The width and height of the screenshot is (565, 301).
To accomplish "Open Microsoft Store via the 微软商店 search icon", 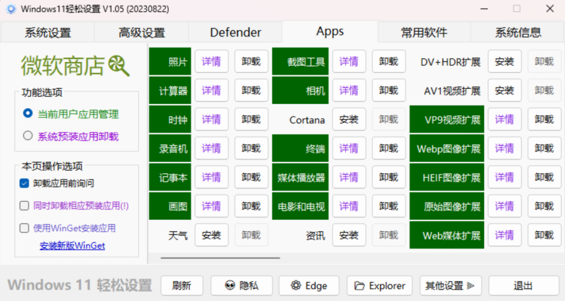I will coord(119,66).
